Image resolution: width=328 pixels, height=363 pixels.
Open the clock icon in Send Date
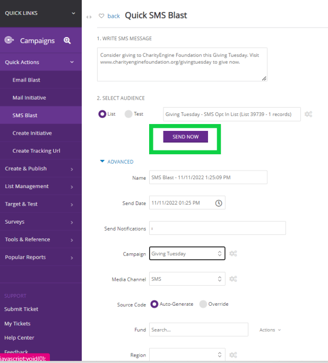click(x=219, y=203)
